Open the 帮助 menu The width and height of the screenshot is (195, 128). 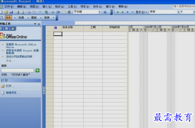(123, 6)
